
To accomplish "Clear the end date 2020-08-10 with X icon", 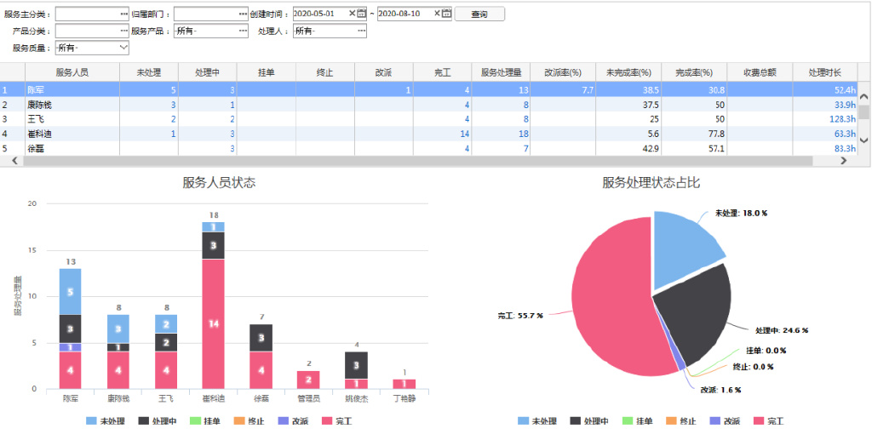I will [x=437, y=14].
